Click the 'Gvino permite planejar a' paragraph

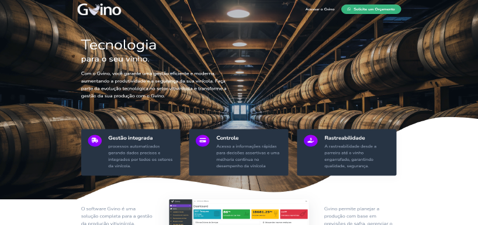coord(358,216)
